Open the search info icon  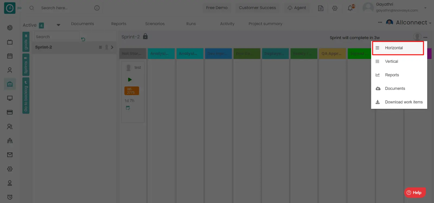click(97, 8)
